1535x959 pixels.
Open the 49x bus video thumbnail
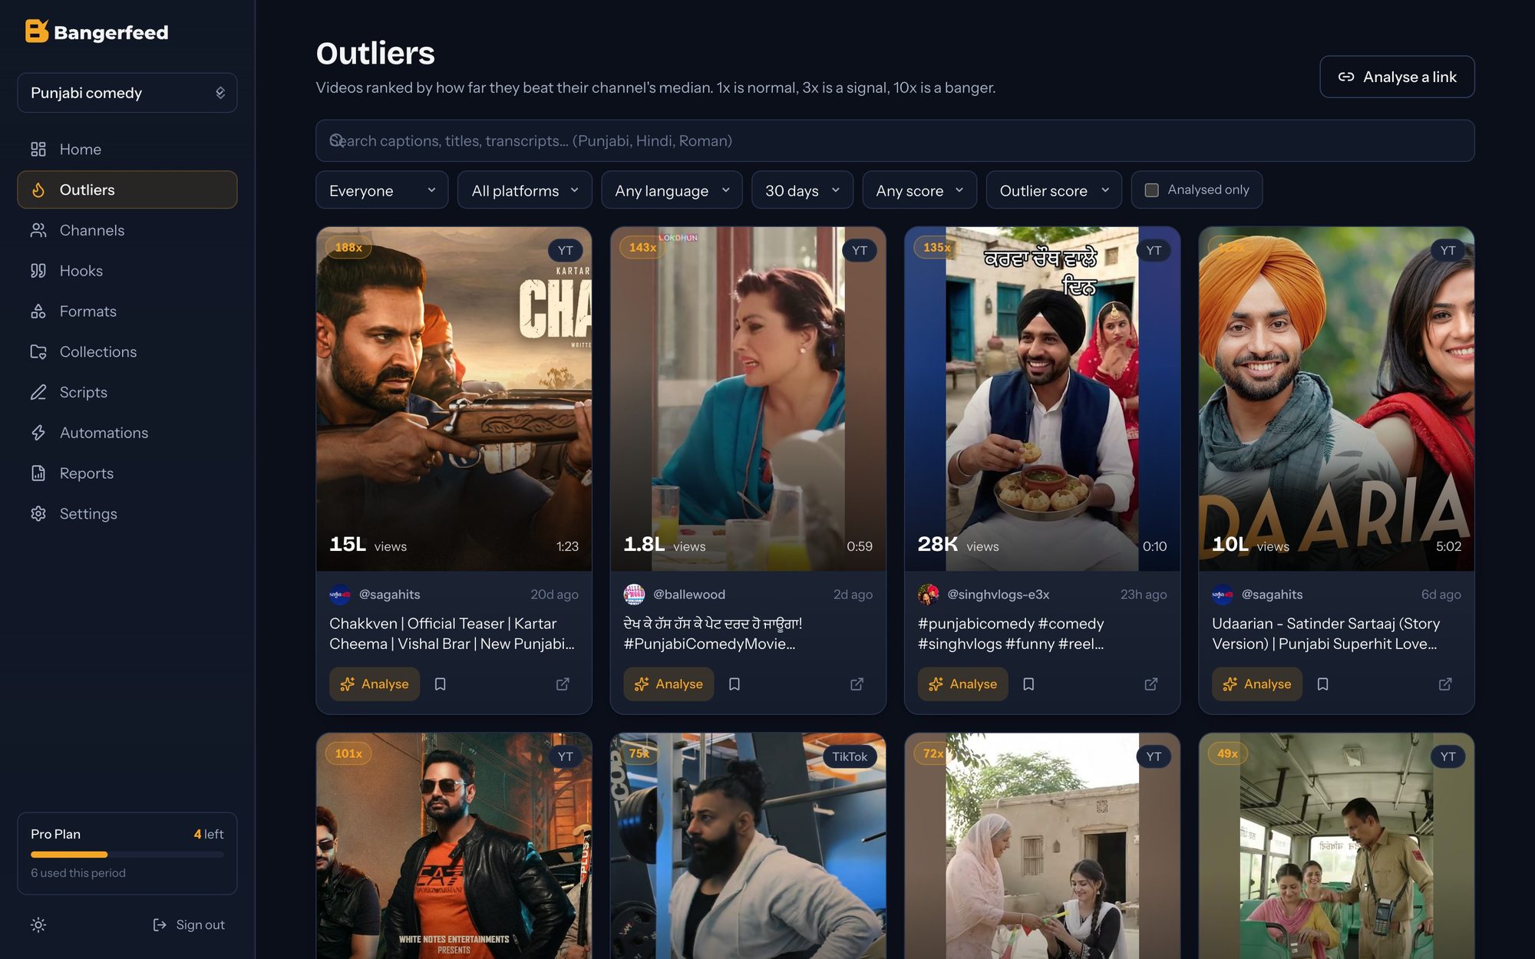pyautogui.click(x=1336, y=846)
